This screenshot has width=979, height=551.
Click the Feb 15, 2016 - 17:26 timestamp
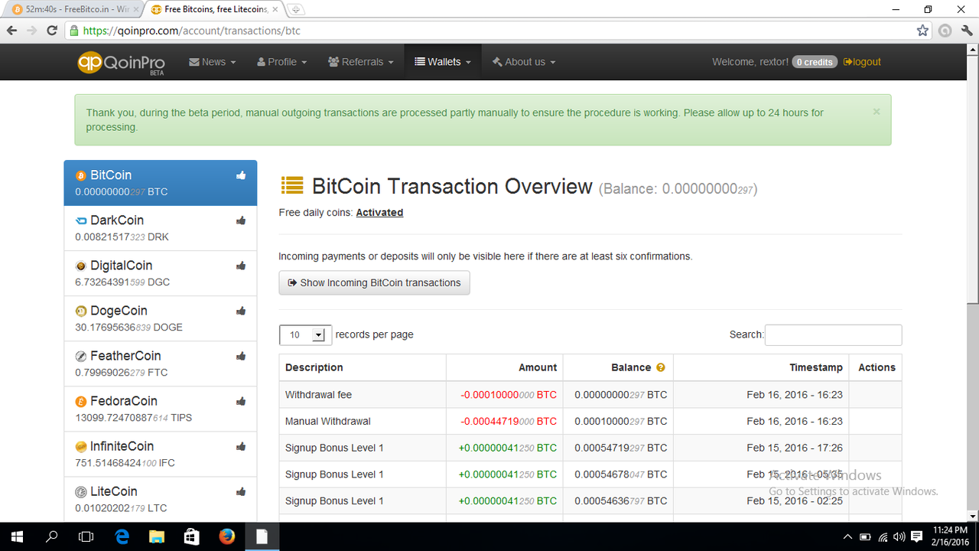coord(795,448)
